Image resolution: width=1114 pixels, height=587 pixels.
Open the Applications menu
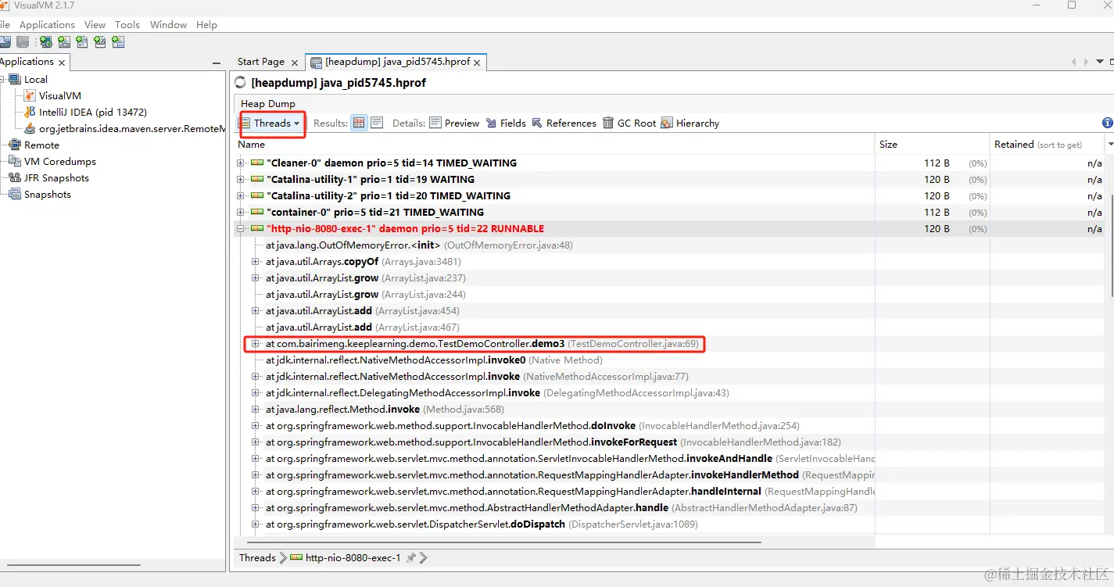point(47,25)
